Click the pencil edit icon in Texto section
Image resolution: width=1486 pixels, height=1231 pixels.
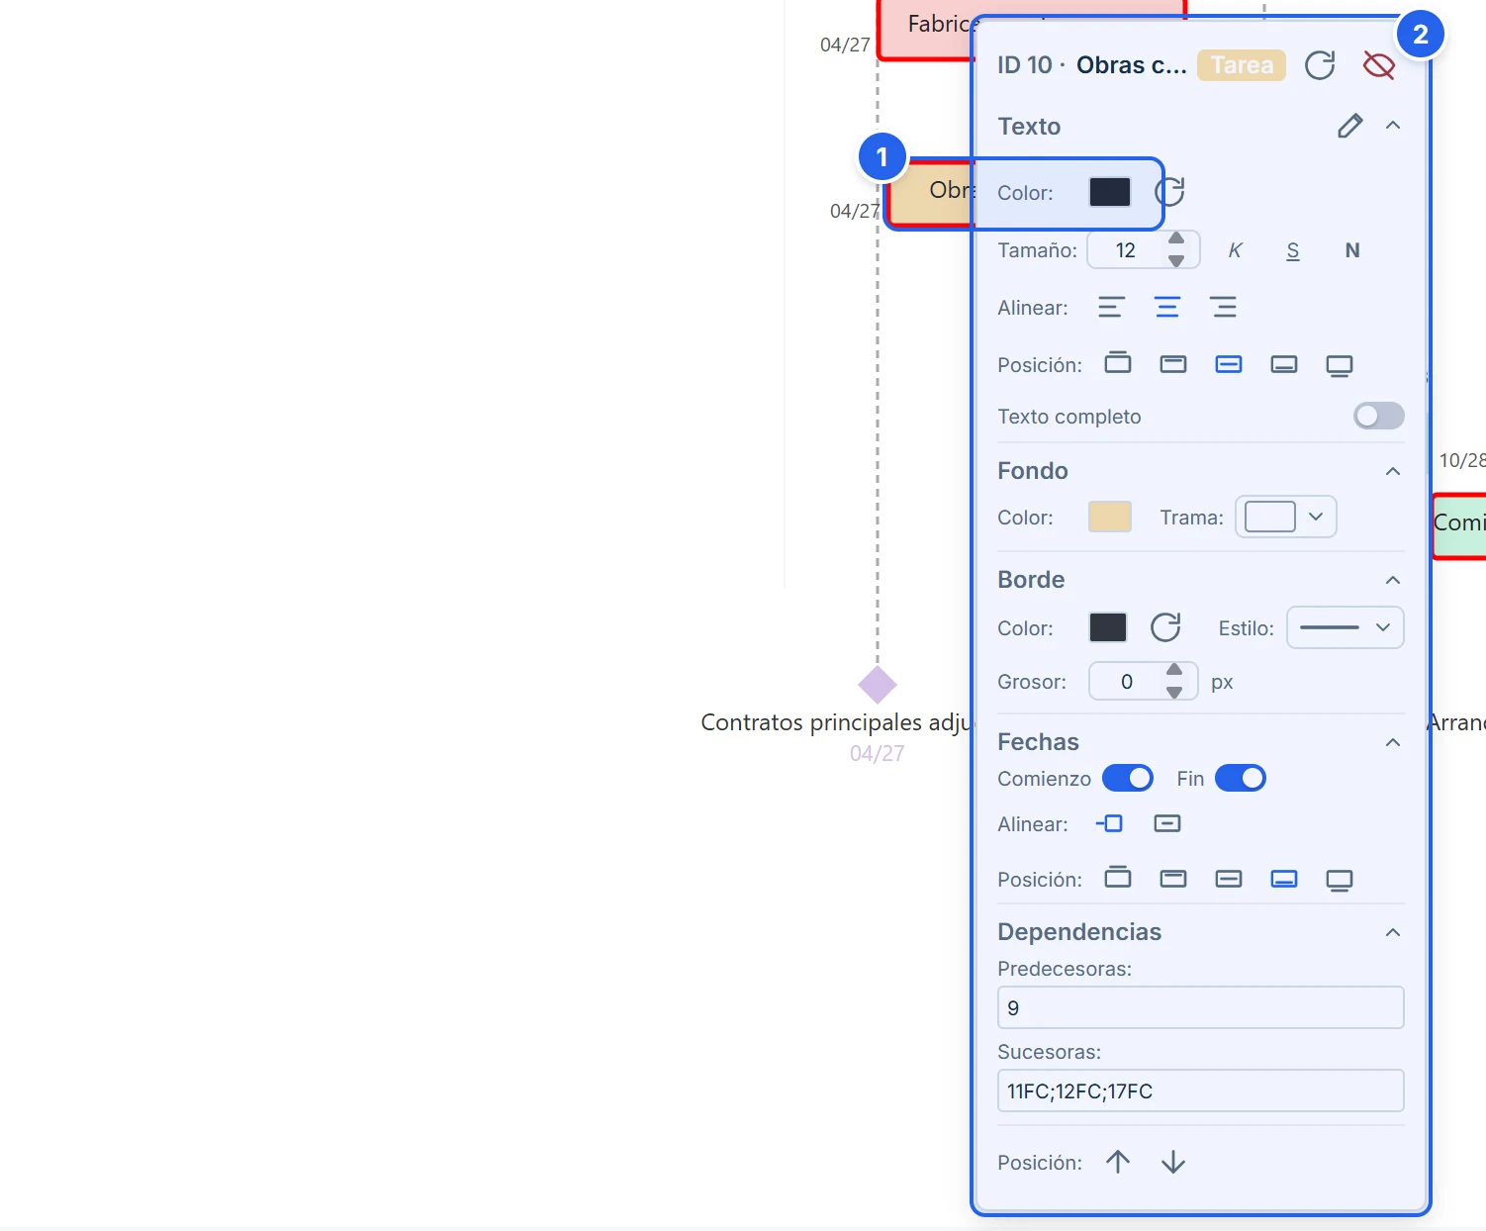1350,126
